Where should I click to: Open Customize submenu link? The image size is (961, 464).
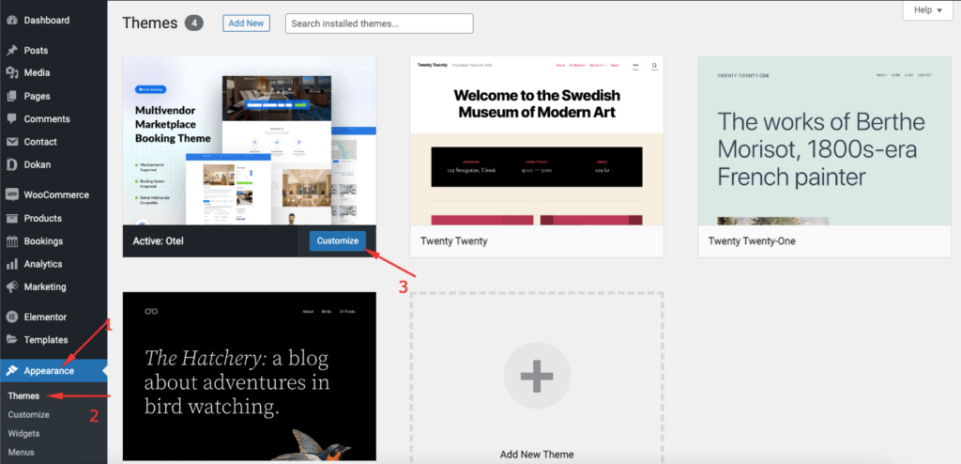(29, 415)
